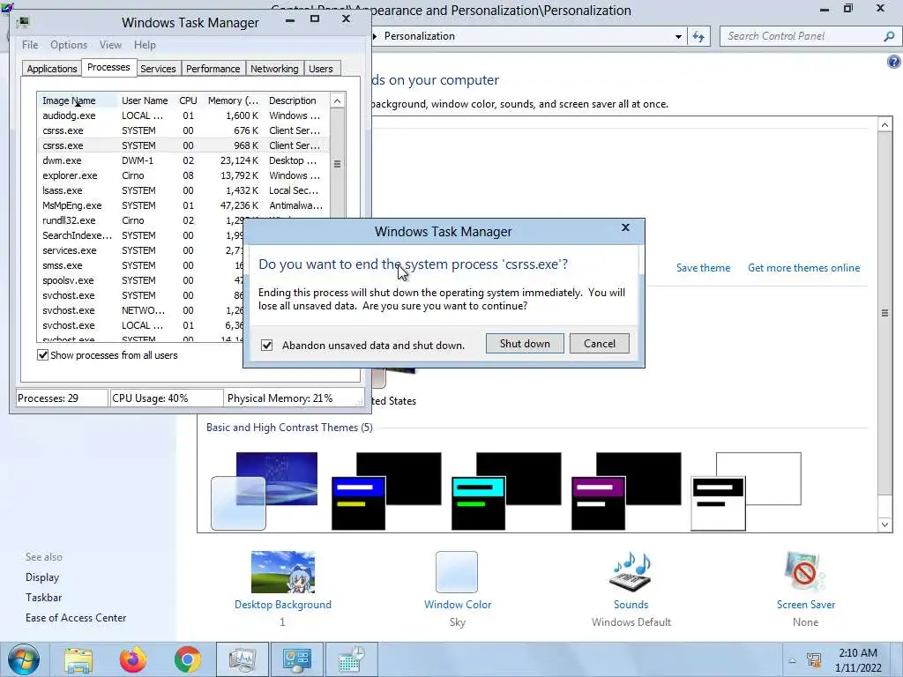Close the csrss.exe confirmation dialog
This screenshot has width=903, height=677.
pyautogui.click(x=625, y=228)
